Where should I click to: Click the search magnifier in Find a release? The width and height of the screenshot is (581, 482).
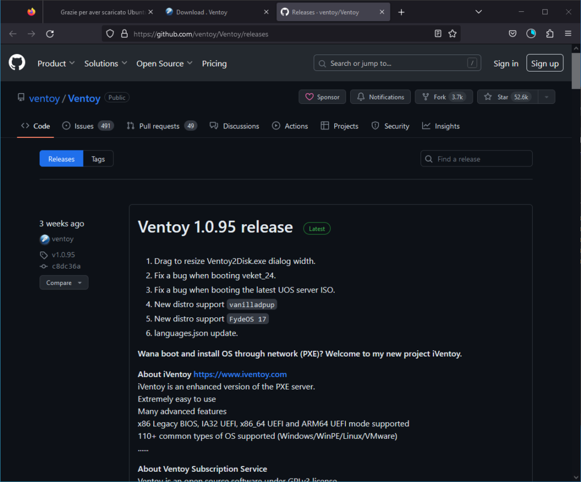(429, 159)
